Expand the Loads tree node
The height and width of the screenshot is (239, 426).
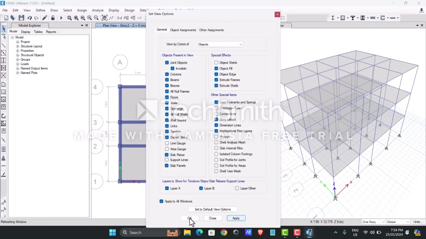(x=18, y=64)
